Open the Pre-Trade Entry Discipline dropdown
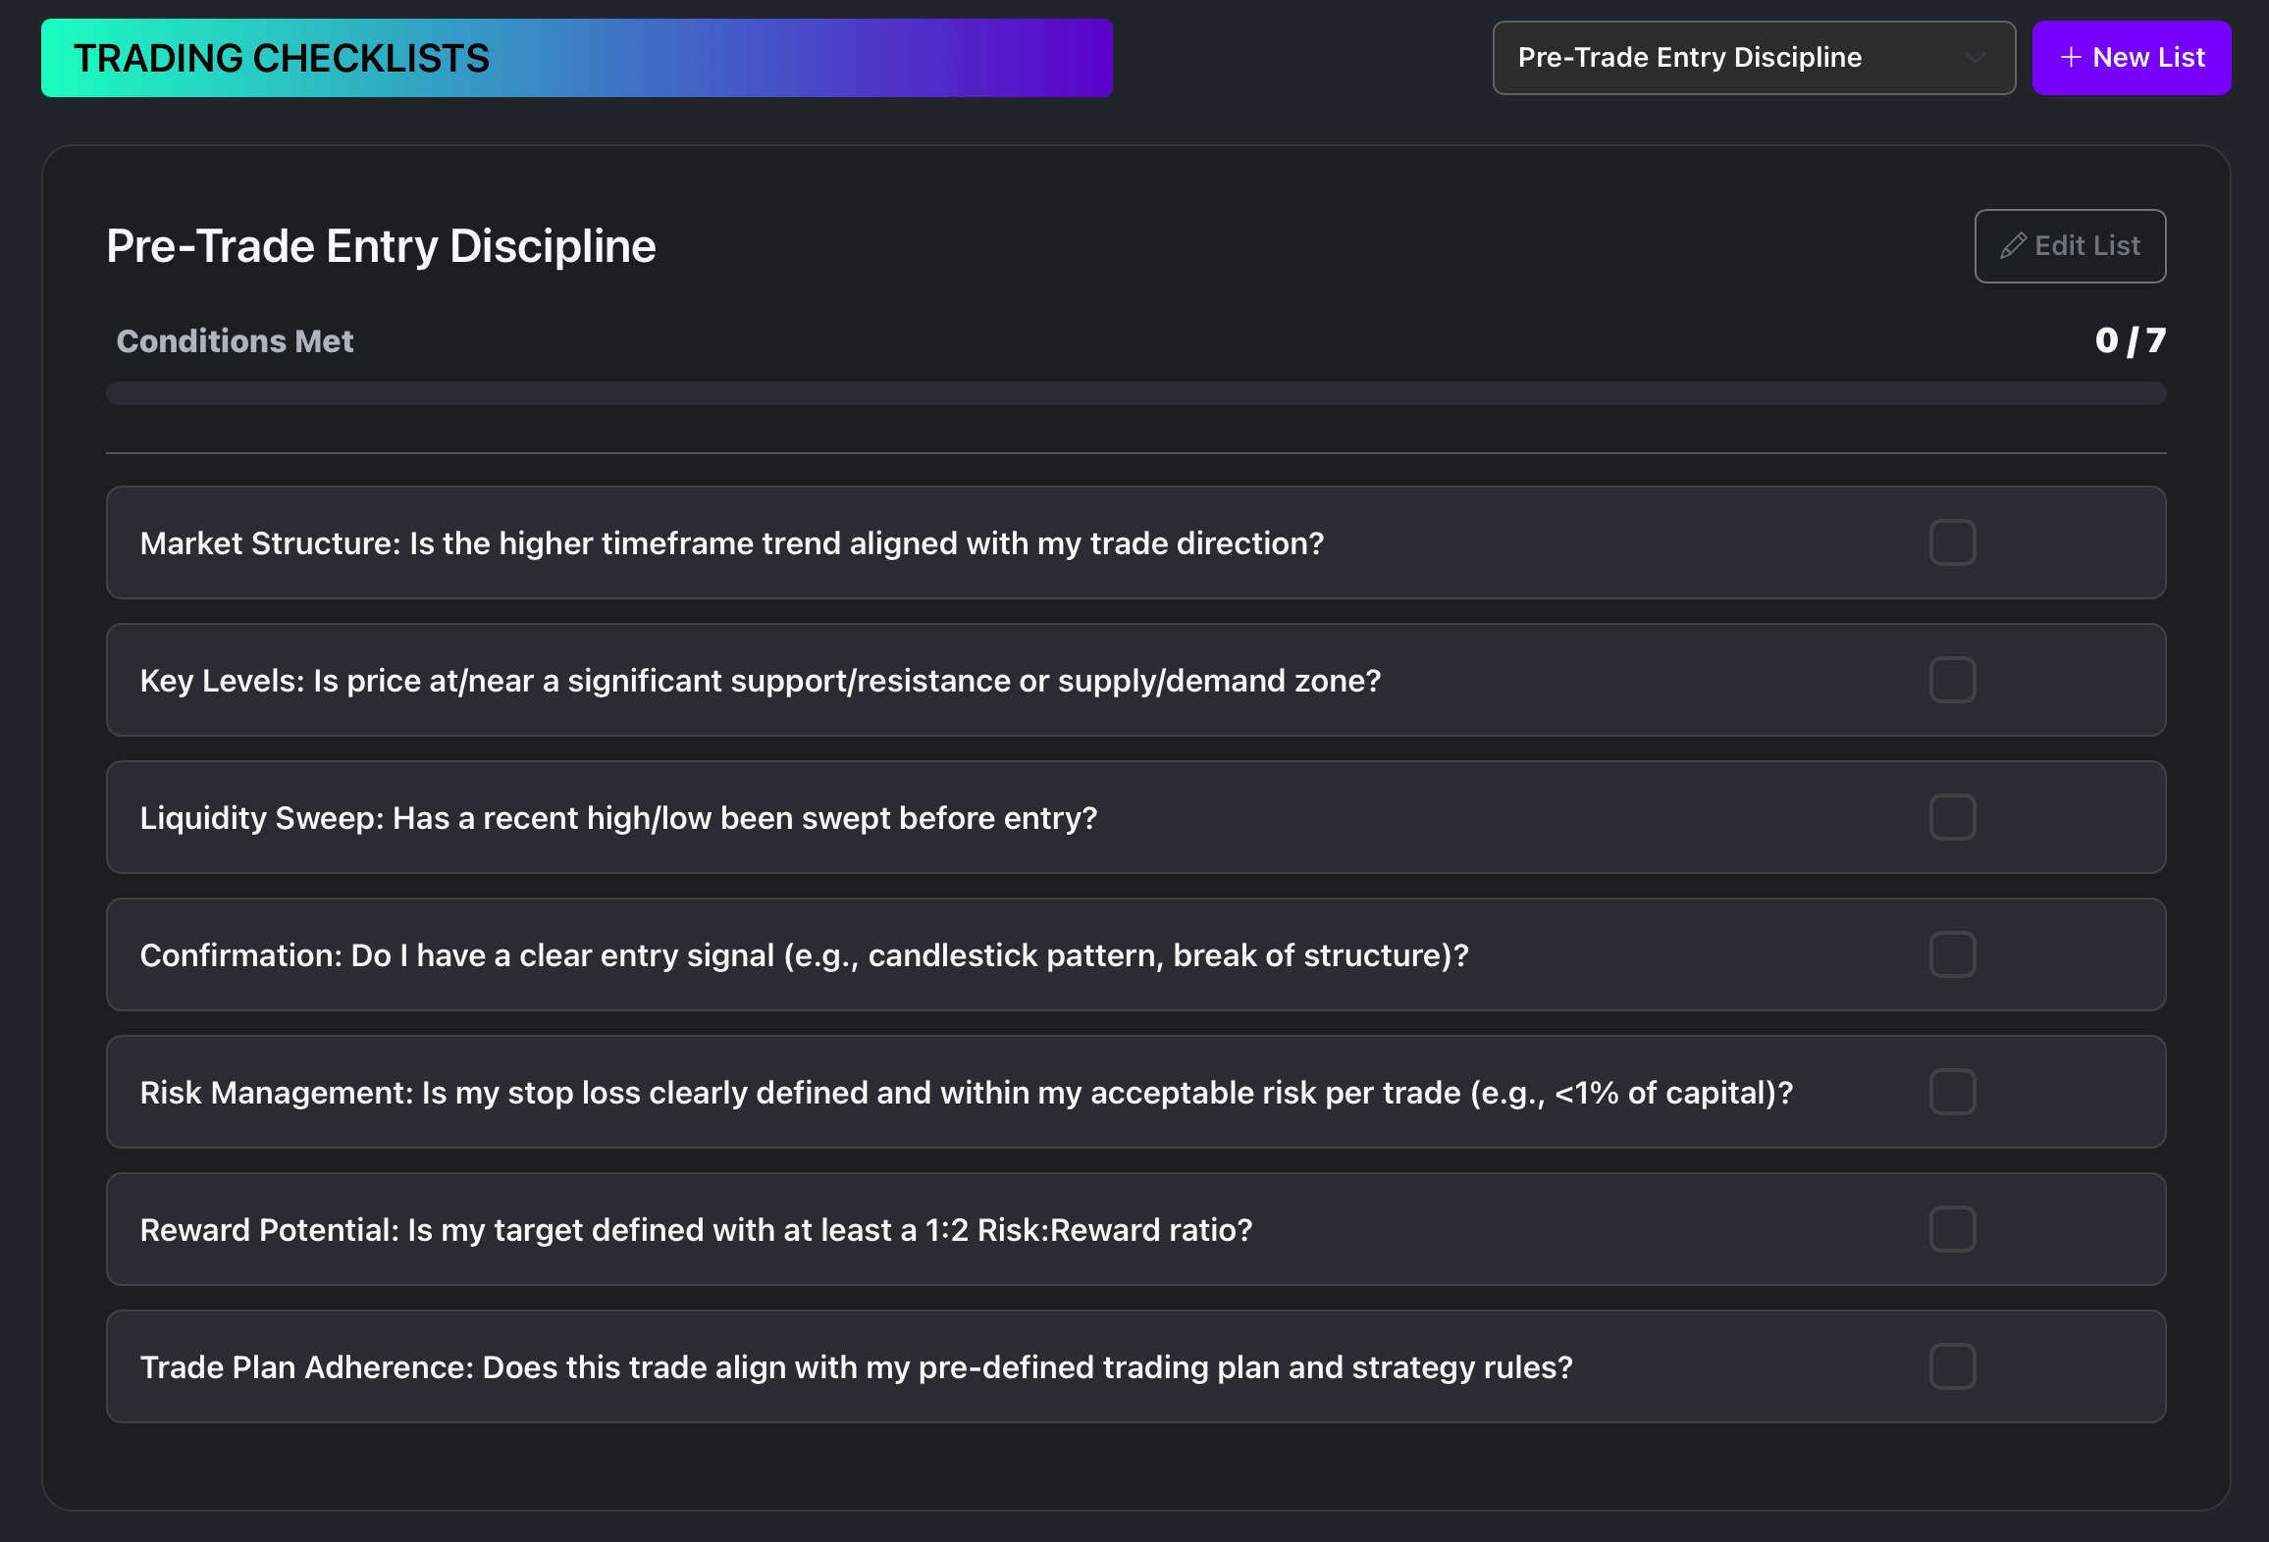Screen dimensions: 2269x1542 1753,58
